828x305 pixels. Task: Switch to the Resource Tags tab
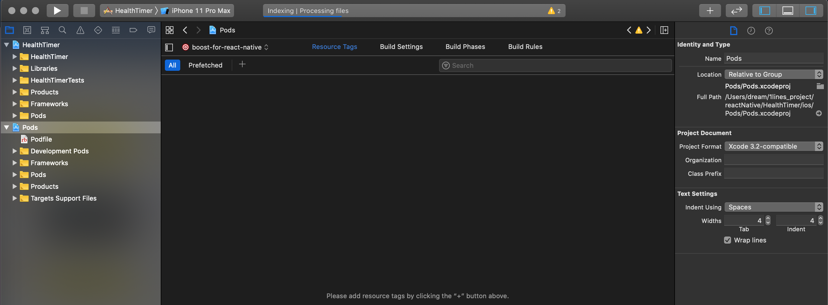tap(334, 47)
